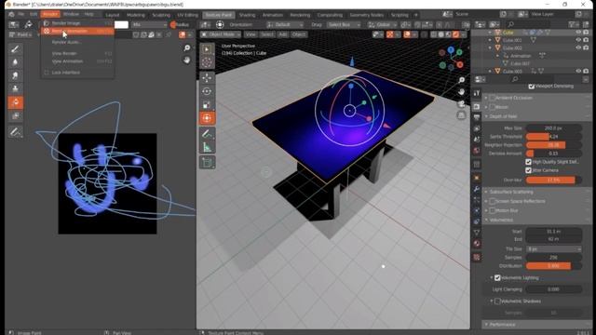
Task: Open the Render properties tab icon
Action: pos(477,107)
